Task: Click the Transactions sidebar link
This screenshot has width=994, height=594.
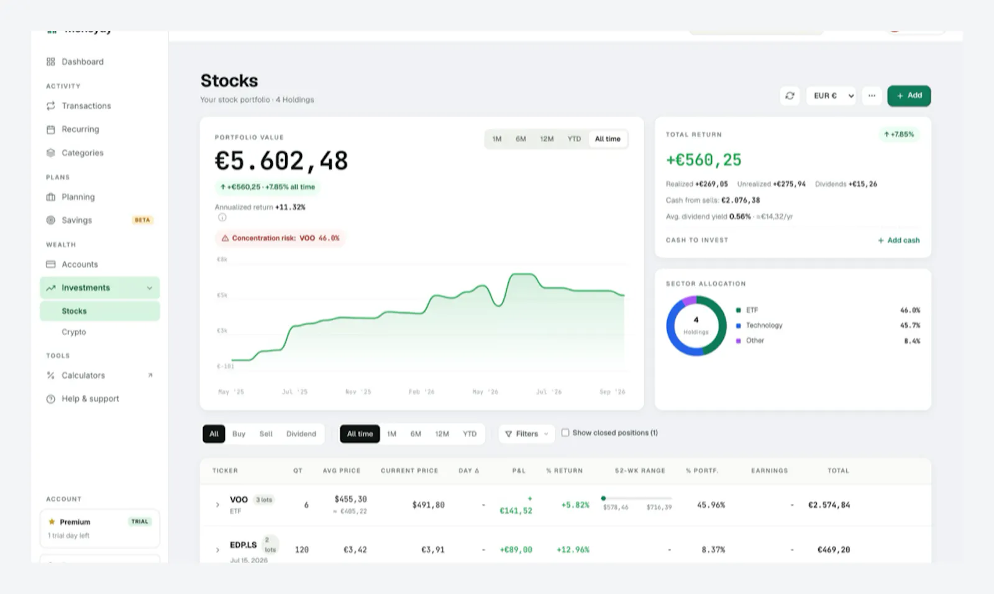Action: coord(86,106)
